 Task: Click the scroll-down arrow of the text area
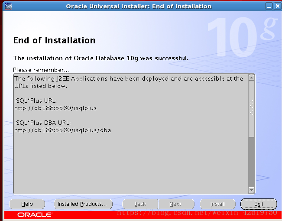coord(251,190)
